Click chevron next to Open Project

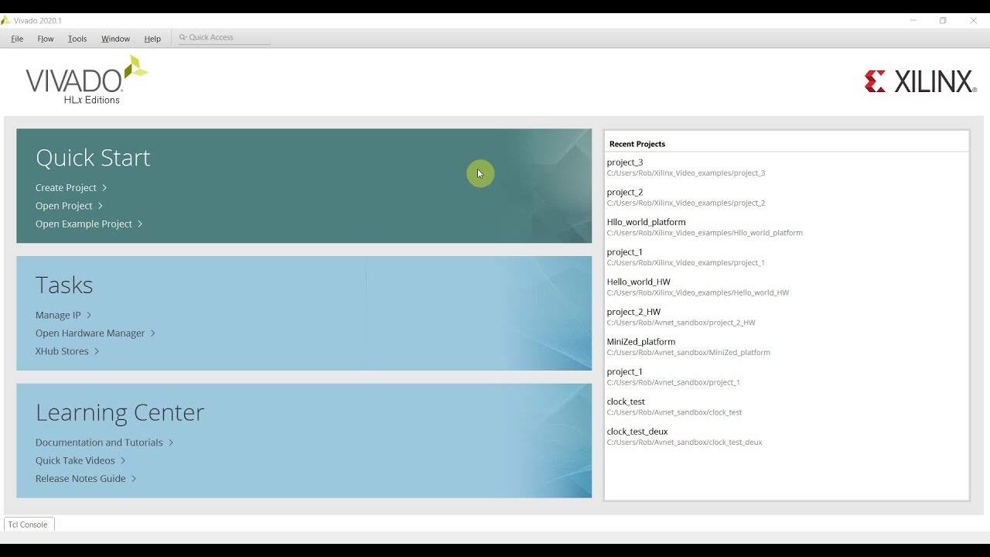point(101,206)
